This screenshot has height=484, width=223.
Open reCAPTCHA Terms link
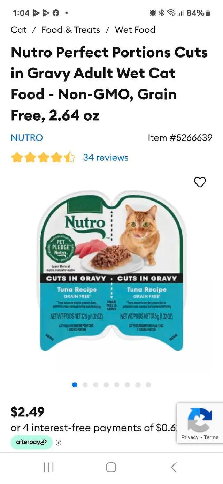(x=211, y=437)
